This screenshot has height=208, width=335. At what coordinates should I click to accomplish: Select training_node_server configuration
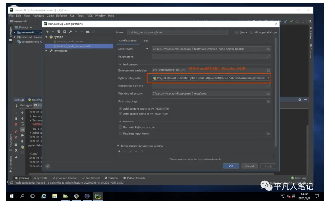70,41
